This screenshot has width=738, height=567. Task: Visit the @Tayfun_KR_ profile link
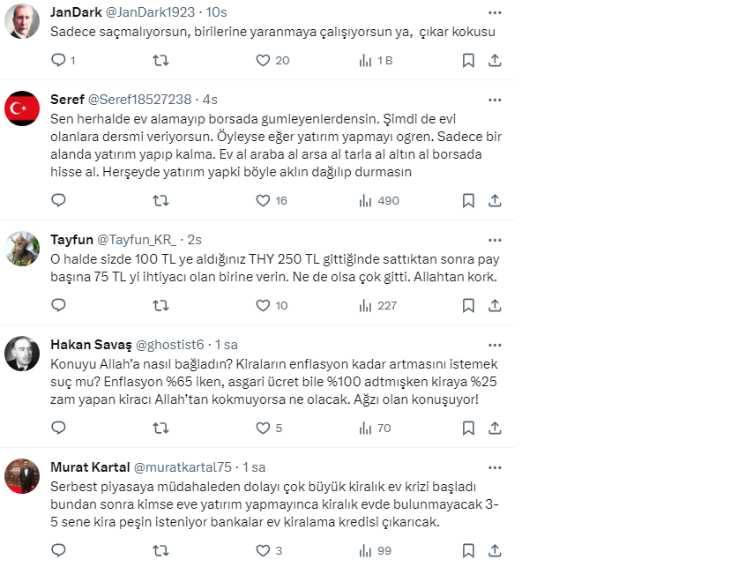point(136,240)
